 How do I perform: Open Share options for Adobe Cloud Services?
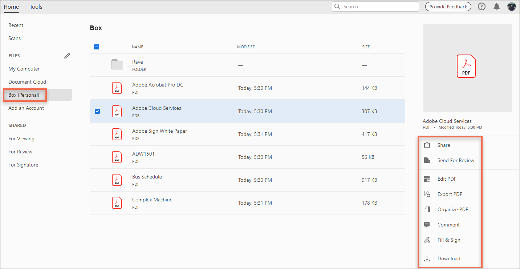pyautogui.click(x=443, y=145)
